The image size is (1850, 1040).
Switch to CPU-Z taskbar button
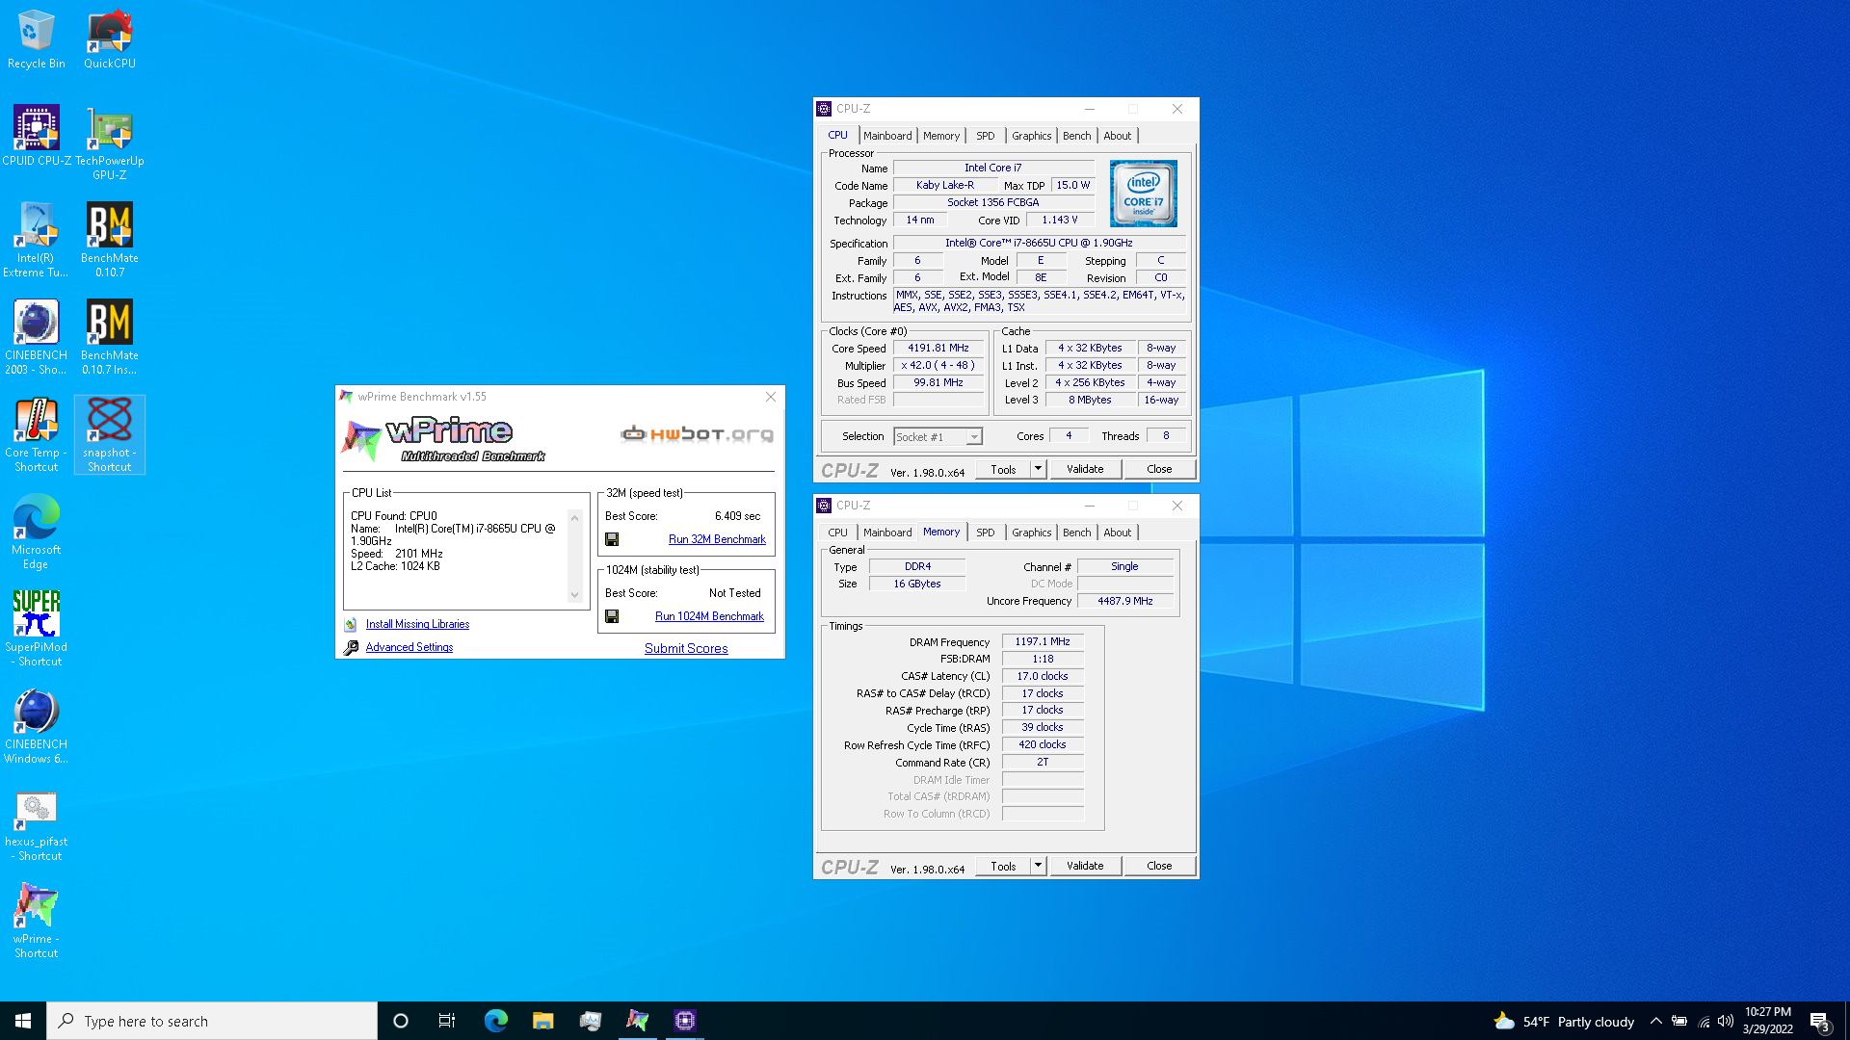(x=684, y=1021)
